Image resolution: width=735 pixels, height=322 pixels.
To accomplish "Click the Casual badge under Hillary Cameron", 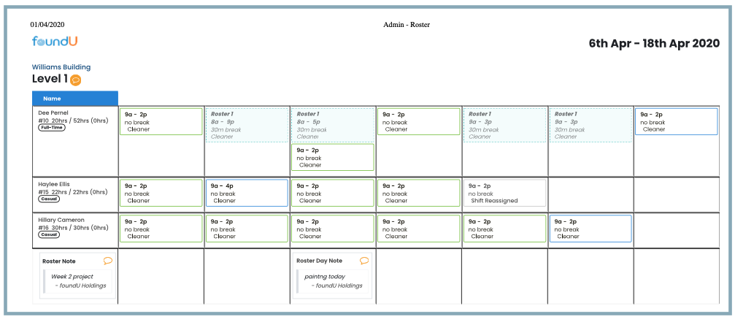I will tap(49, 234).
